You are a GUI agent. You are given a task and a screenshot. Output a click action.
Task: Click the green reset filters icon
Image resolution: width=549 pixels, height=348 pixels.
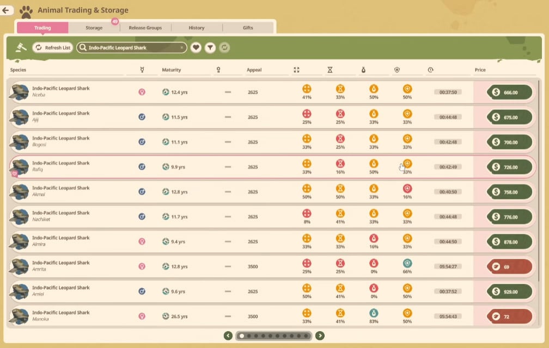224,47
